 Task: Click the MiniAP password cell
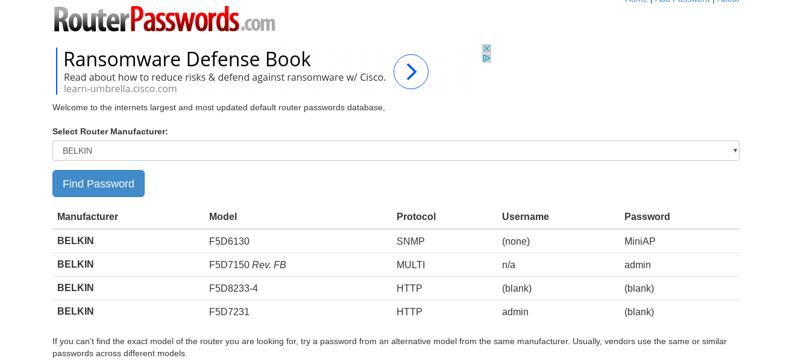pyautogui.click(x=640, y=241)
